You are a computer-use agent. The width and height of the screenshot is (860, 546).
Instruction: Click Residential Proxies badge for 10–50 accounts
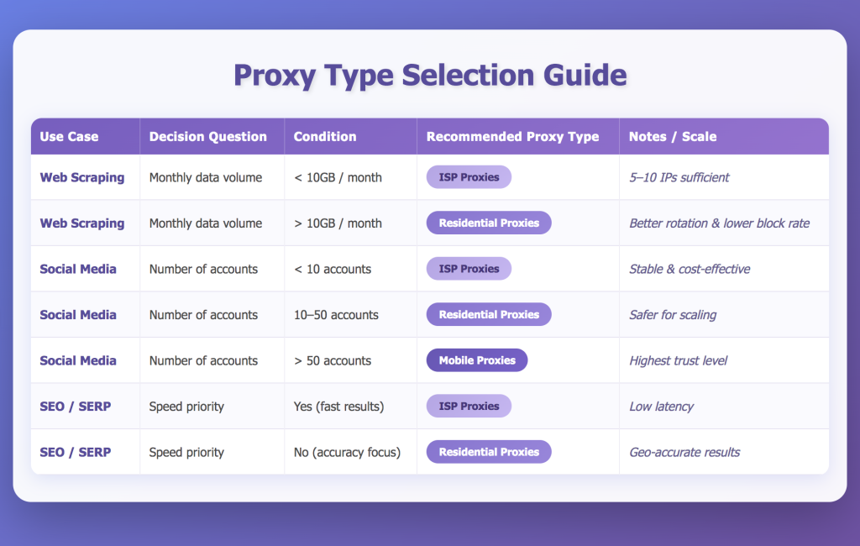(x=489, y=314)
